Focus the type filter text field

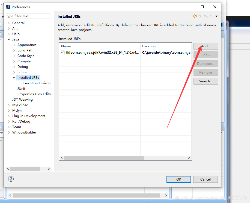click(28, 16)
